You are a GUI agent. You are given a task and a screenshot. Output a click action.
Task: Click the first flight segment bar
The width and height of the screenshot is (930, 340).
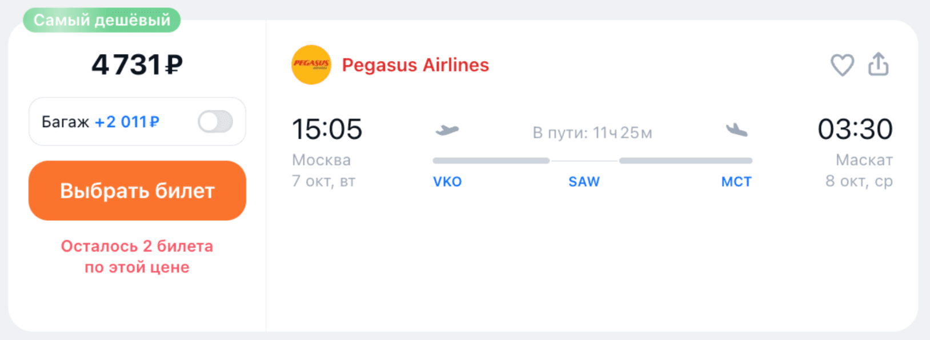tap(491, 161)
